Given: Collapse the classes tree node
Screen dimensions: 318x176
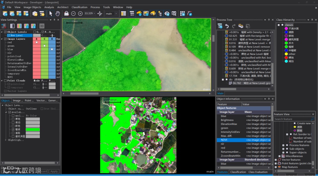Looking at the screenshot, I should point(278,25).
